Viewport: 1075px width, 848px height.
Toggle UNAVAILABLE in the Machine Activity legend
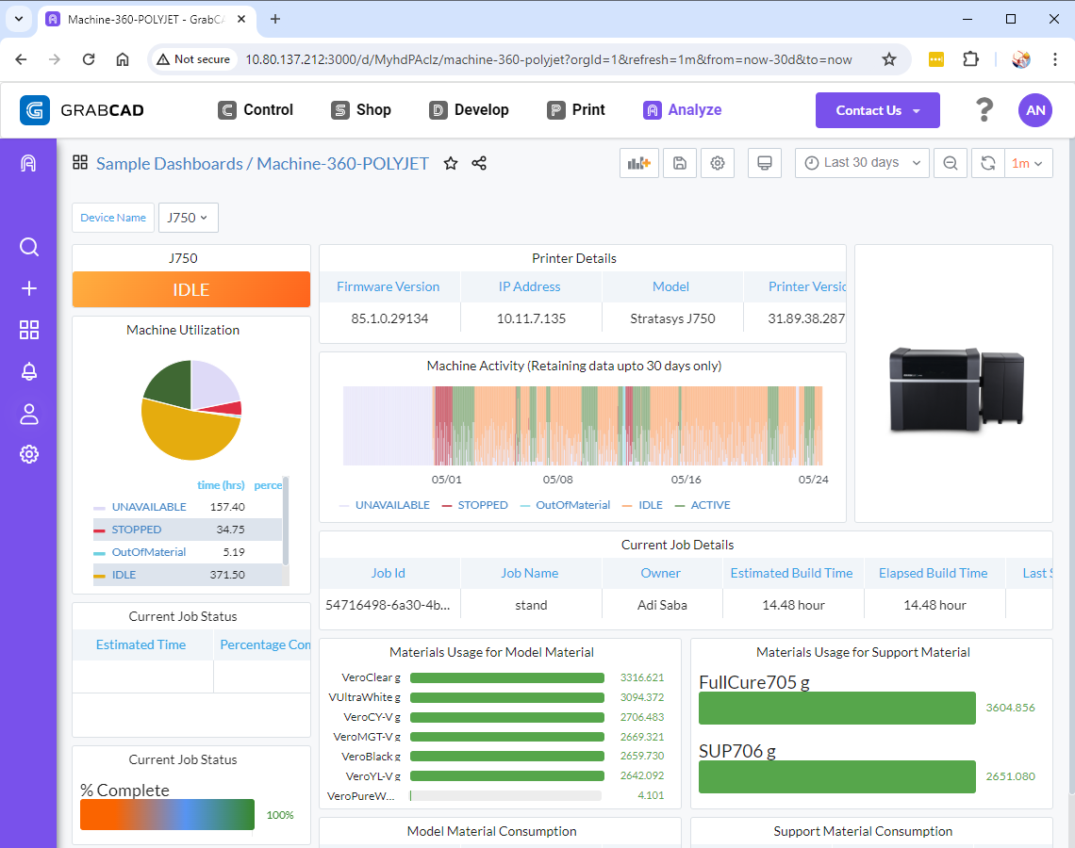(392, 505)
